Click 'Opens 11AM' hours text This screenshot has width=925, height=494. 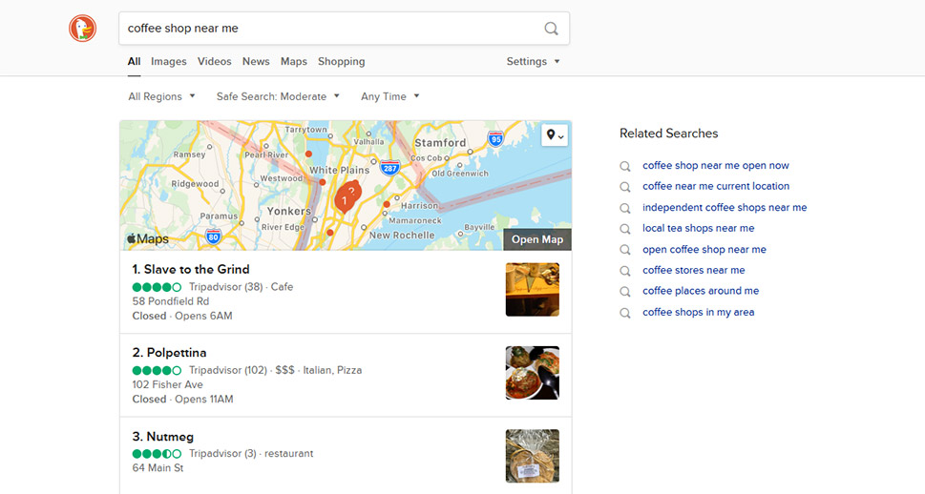204,399
